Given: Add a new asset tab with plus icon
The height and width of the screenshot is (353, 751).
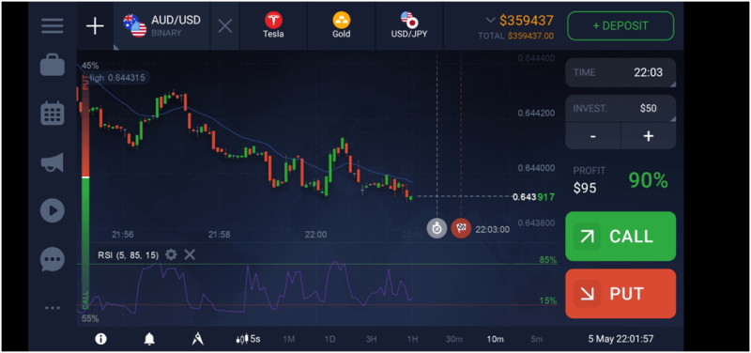Looking at the screenshot, I should (x=95, y=26).
